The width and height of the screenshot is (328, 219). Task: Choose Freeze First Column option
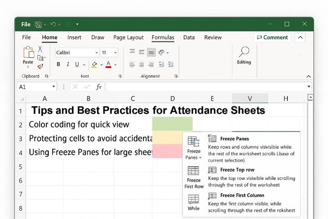(242, 196)
